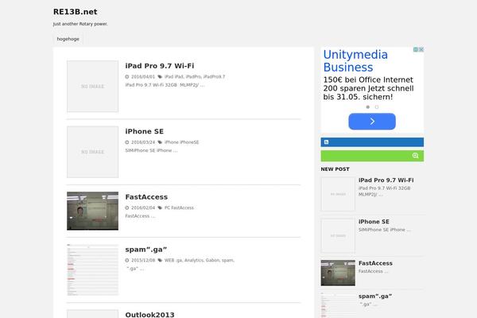Viewport: 477px width, 318px height.
Task: Click the excerpt "SIMiPhone SE iPhone" in main list
Action: [x=151, y=150]
